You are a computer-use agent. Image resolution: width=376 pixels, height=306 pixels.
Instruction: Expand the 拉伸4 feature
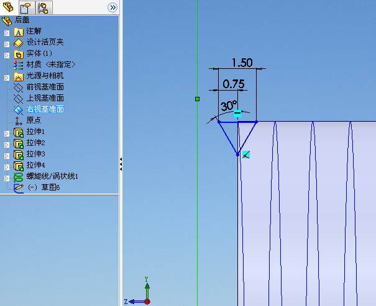point(7,167)
